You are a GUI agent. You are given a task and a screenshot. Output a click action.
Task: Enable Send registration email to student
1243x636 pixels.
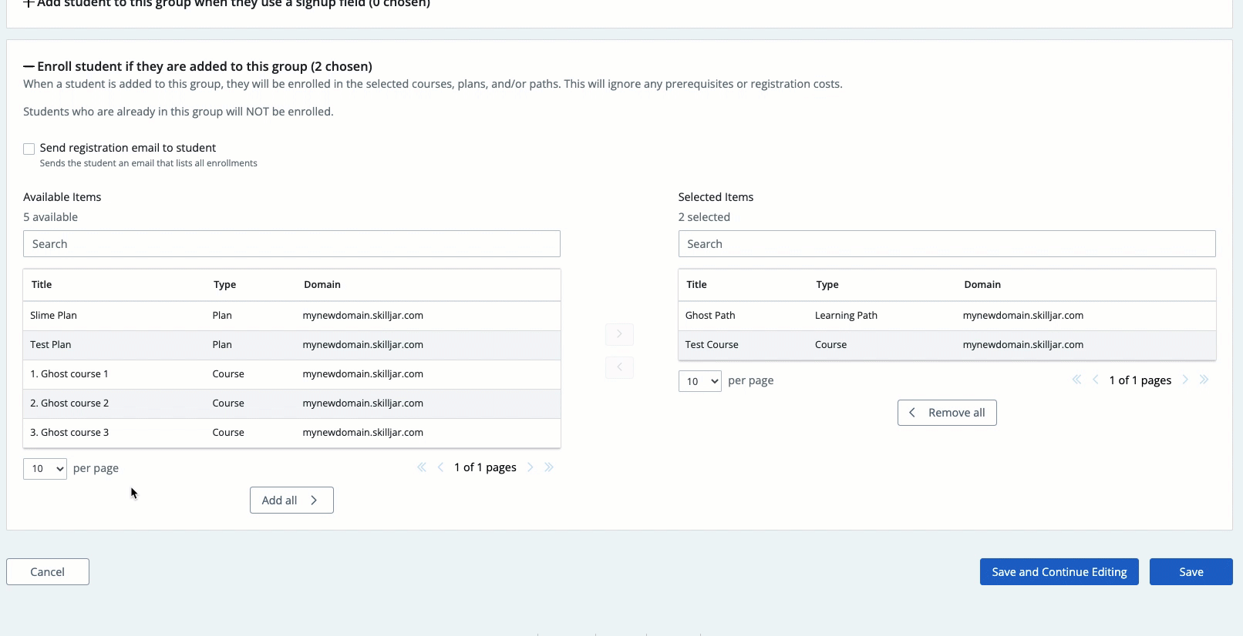29,149
